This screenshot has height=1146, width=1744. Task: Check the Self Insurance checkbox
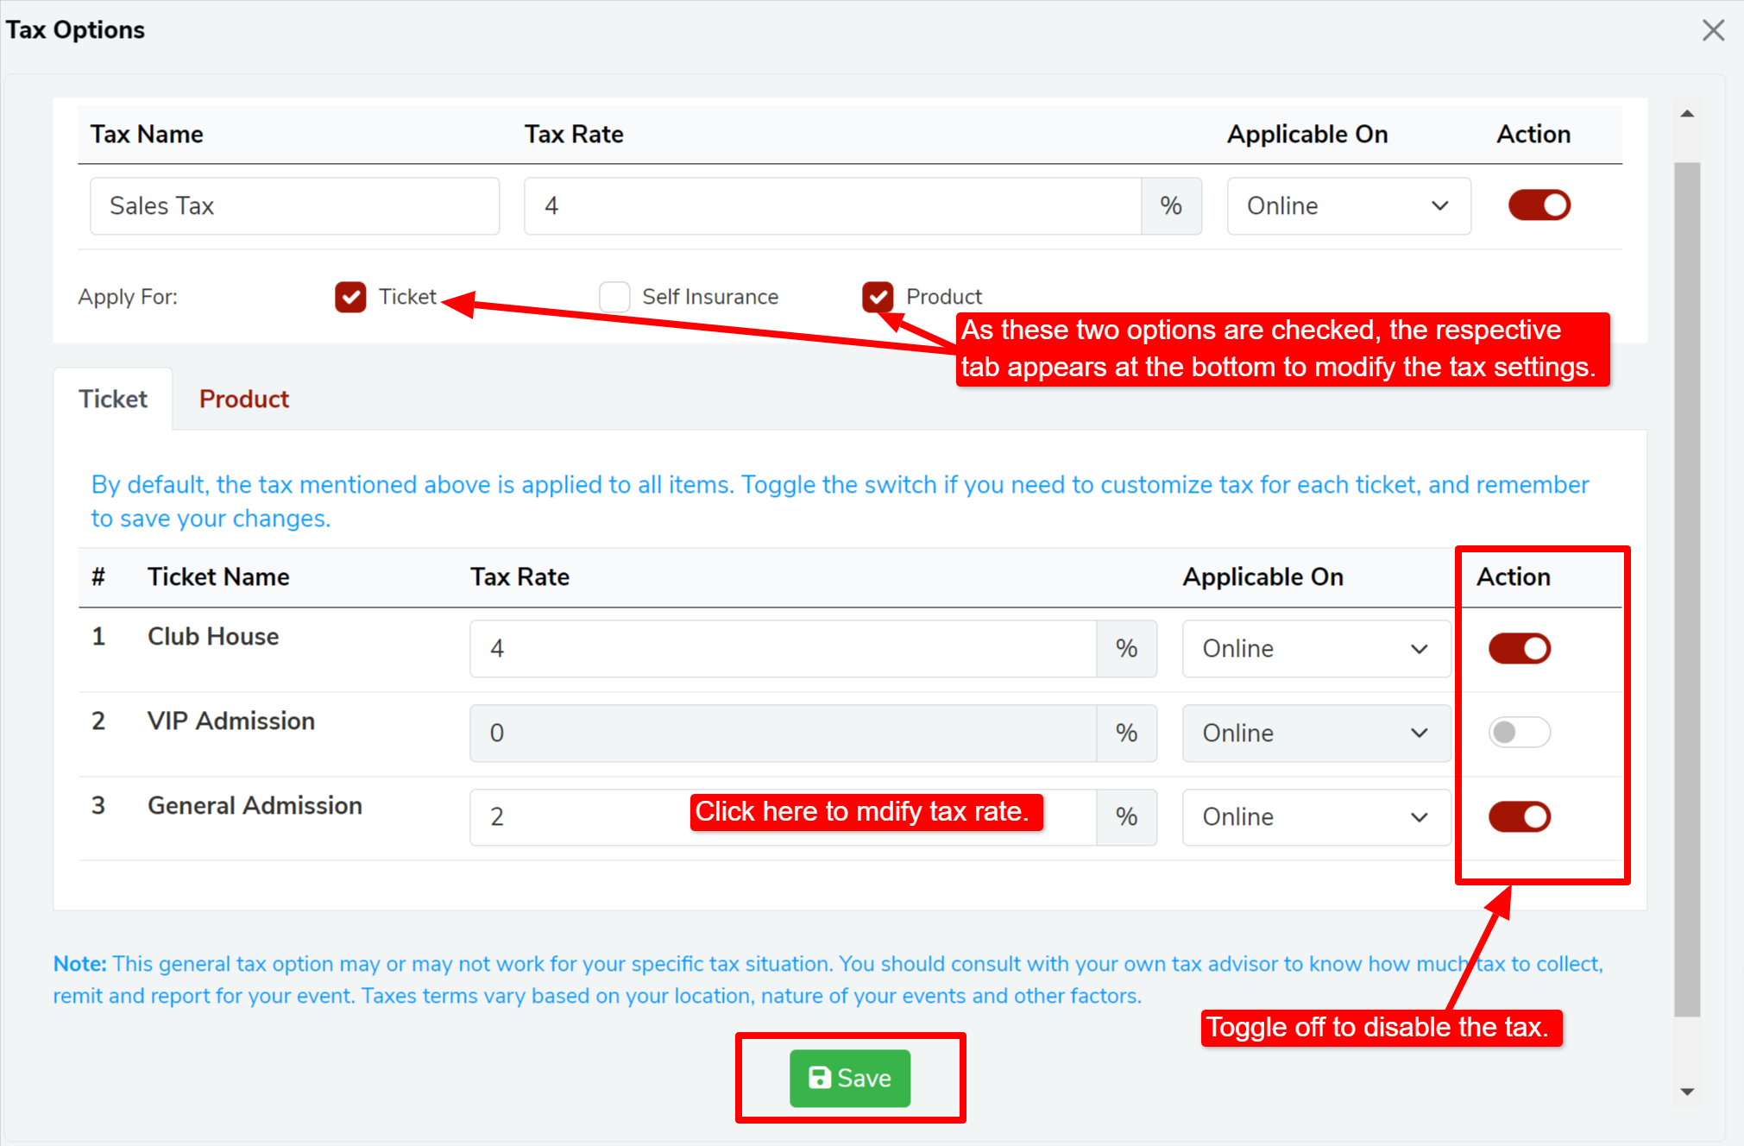(x=614, y=297)
